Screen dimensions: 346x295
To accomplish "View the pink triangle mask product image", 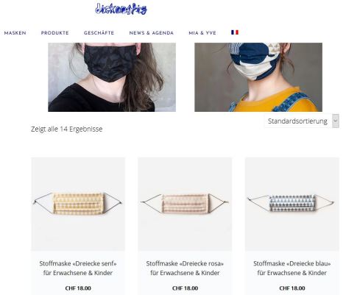I will [185, 204].
